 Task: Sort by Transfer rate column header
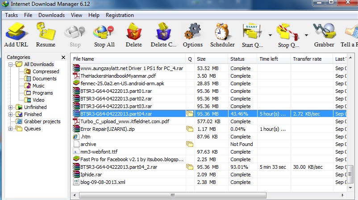pyautogui.click(x=312, y=59)
